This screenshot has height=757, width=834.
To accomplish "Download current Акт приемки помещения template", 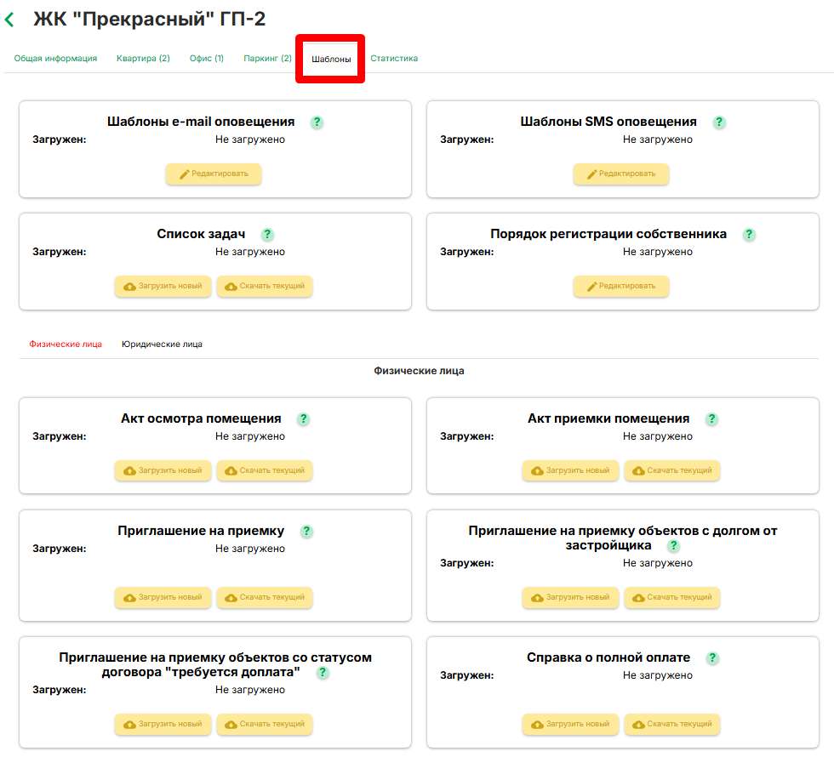I will pyautogui.click(x=672, y=470).
